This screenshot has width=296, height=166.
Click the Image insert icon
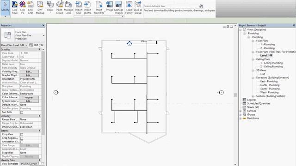point(110,4)
